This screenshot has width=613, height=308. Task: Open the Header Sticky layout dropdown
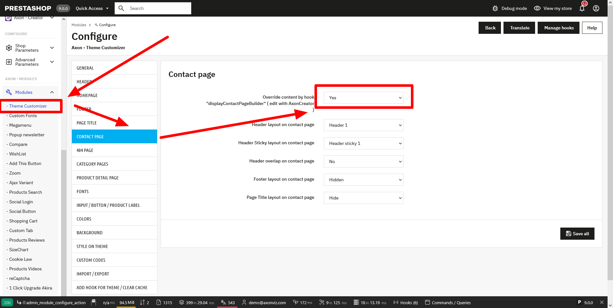point(364,143)
